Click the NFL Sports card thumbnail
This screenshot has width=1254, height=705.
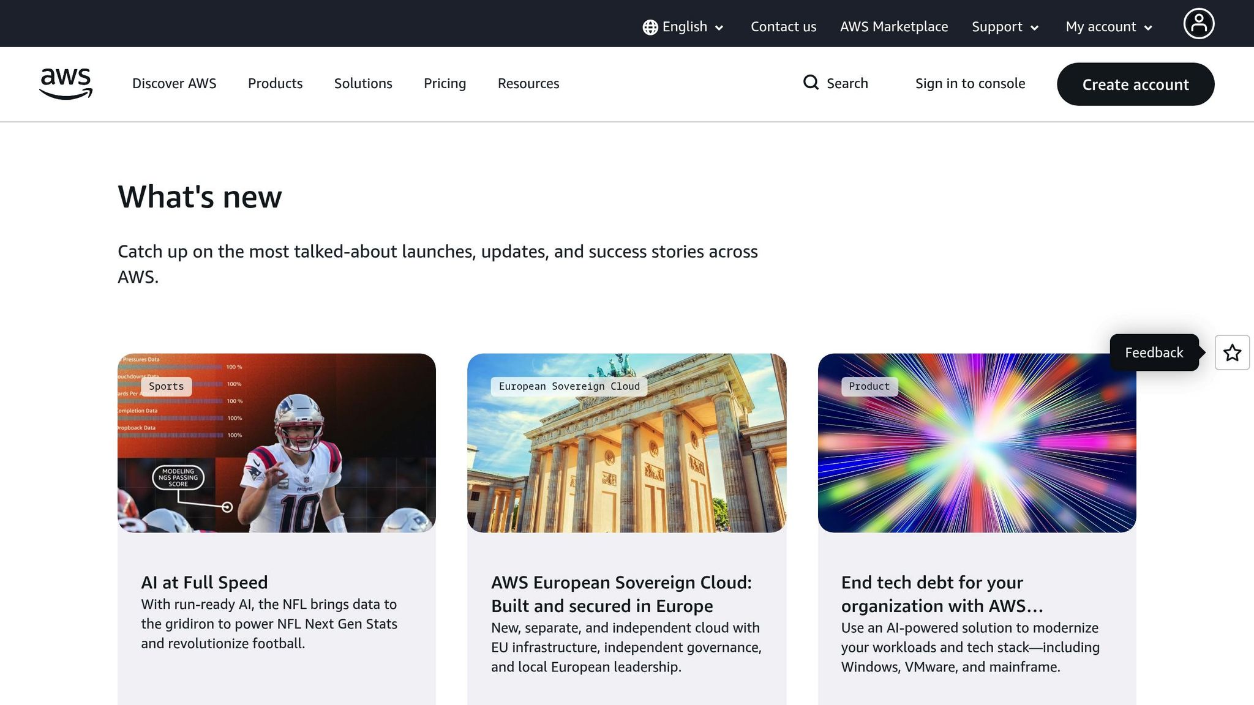click(277, 442)
